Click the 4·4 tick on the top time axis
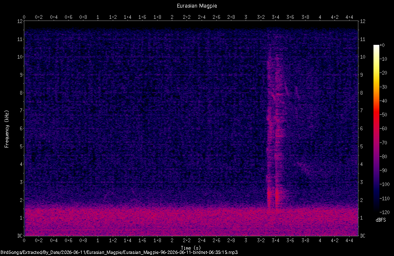Screen dimensions: 394x256 point(349,17)
